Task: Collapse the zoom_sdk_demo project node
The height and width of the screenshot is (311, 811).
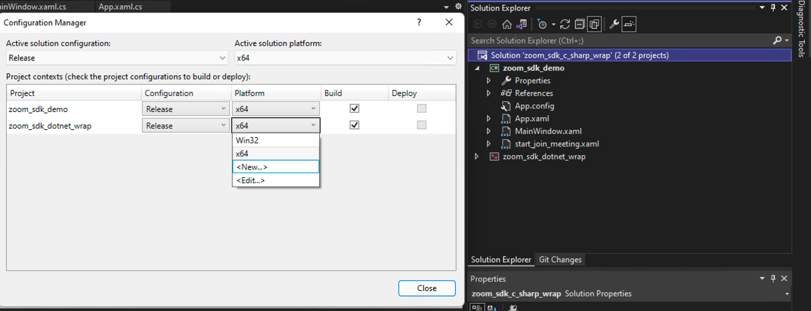Action: (476, 68)
